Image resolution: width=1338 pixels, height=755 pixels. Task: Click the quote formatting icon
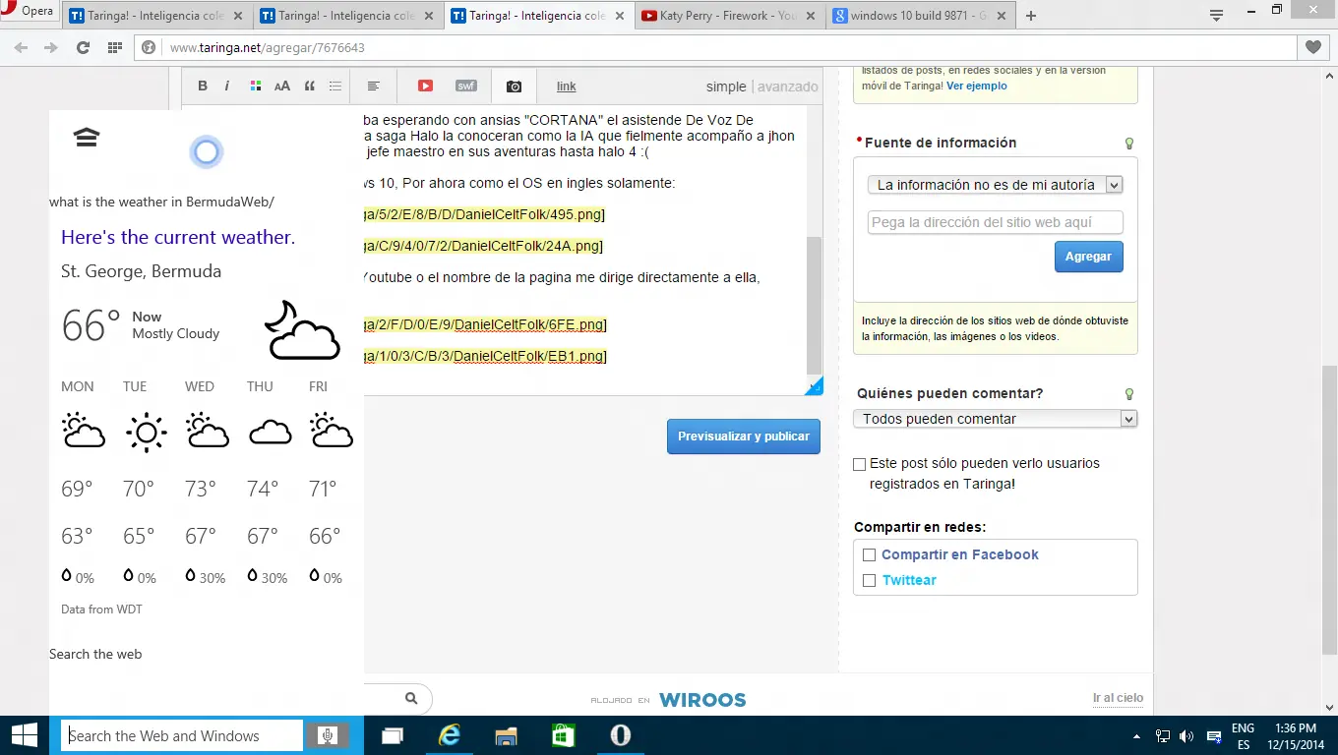click(309, 87)
